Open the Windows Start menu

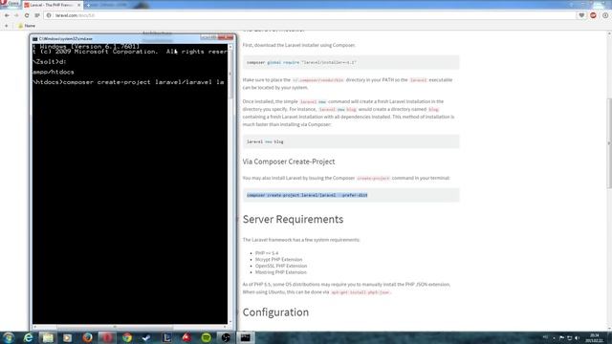pos(9,337)
